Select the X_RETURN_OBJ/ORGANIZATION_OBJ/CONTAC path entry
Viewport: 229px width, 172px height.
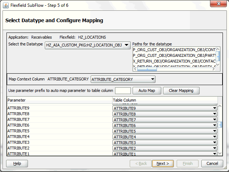[174, 61]
